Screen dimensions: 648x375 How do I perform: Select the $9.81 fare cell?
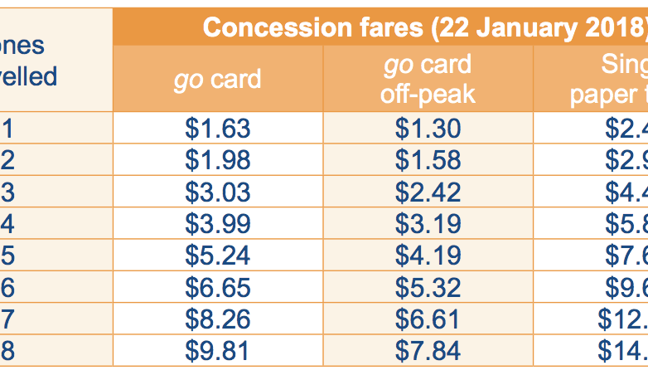217,350
